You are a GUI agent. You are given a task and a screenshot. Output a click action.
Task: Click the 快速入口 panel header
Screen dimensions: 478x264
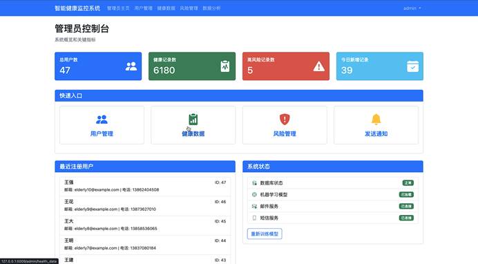(x=239, y=96)
